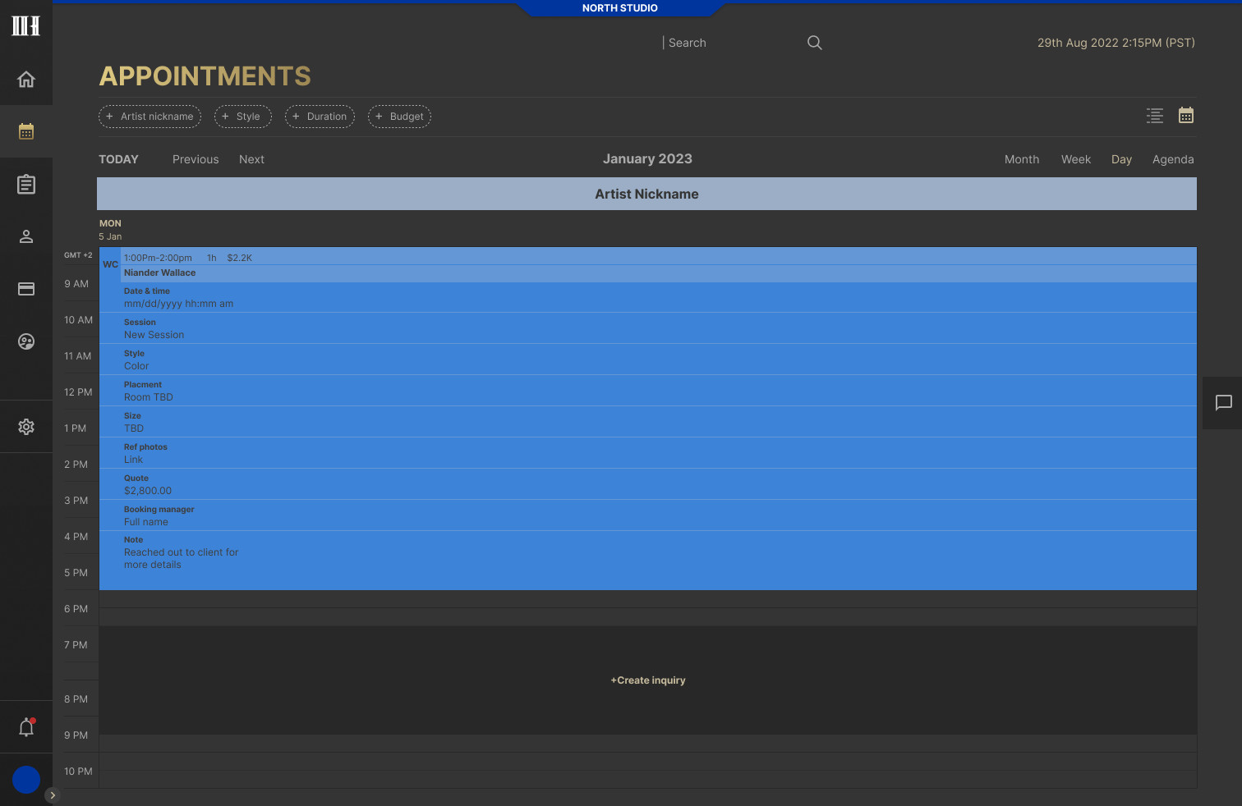Go to Previous period
The image size is (1242, 806).
pos(195,159)
